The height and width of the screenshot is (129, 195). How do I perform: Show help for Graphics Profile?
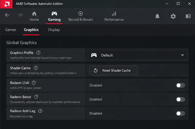click(x=38, y=52)
